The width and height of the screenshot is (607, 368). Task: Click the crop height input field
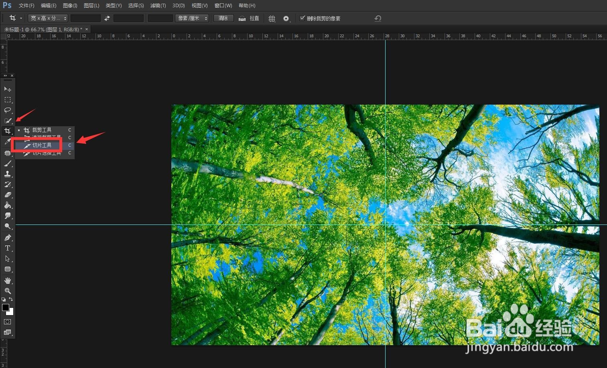pyautogui.click(x=128, y=18)
